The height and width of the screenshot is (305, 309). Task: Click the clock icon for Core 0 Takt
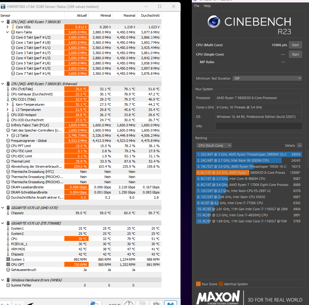13,37
